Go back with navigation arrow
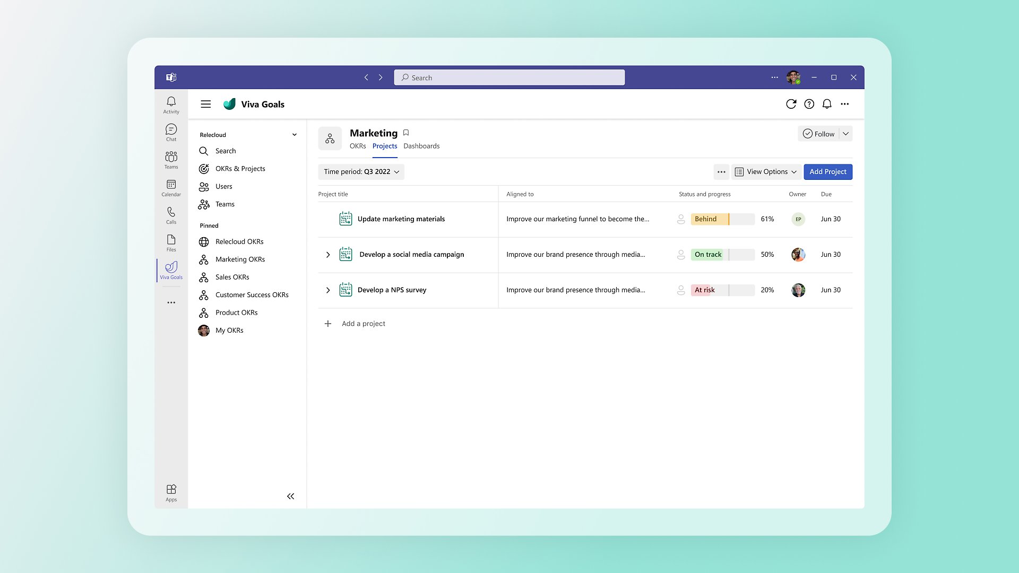This screenshot has height=573, width=1019. click(366, 77)
